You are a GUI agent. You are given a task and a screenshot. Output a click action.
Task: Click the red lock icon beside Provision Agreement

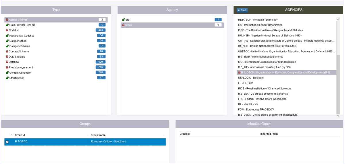[7, 67]
